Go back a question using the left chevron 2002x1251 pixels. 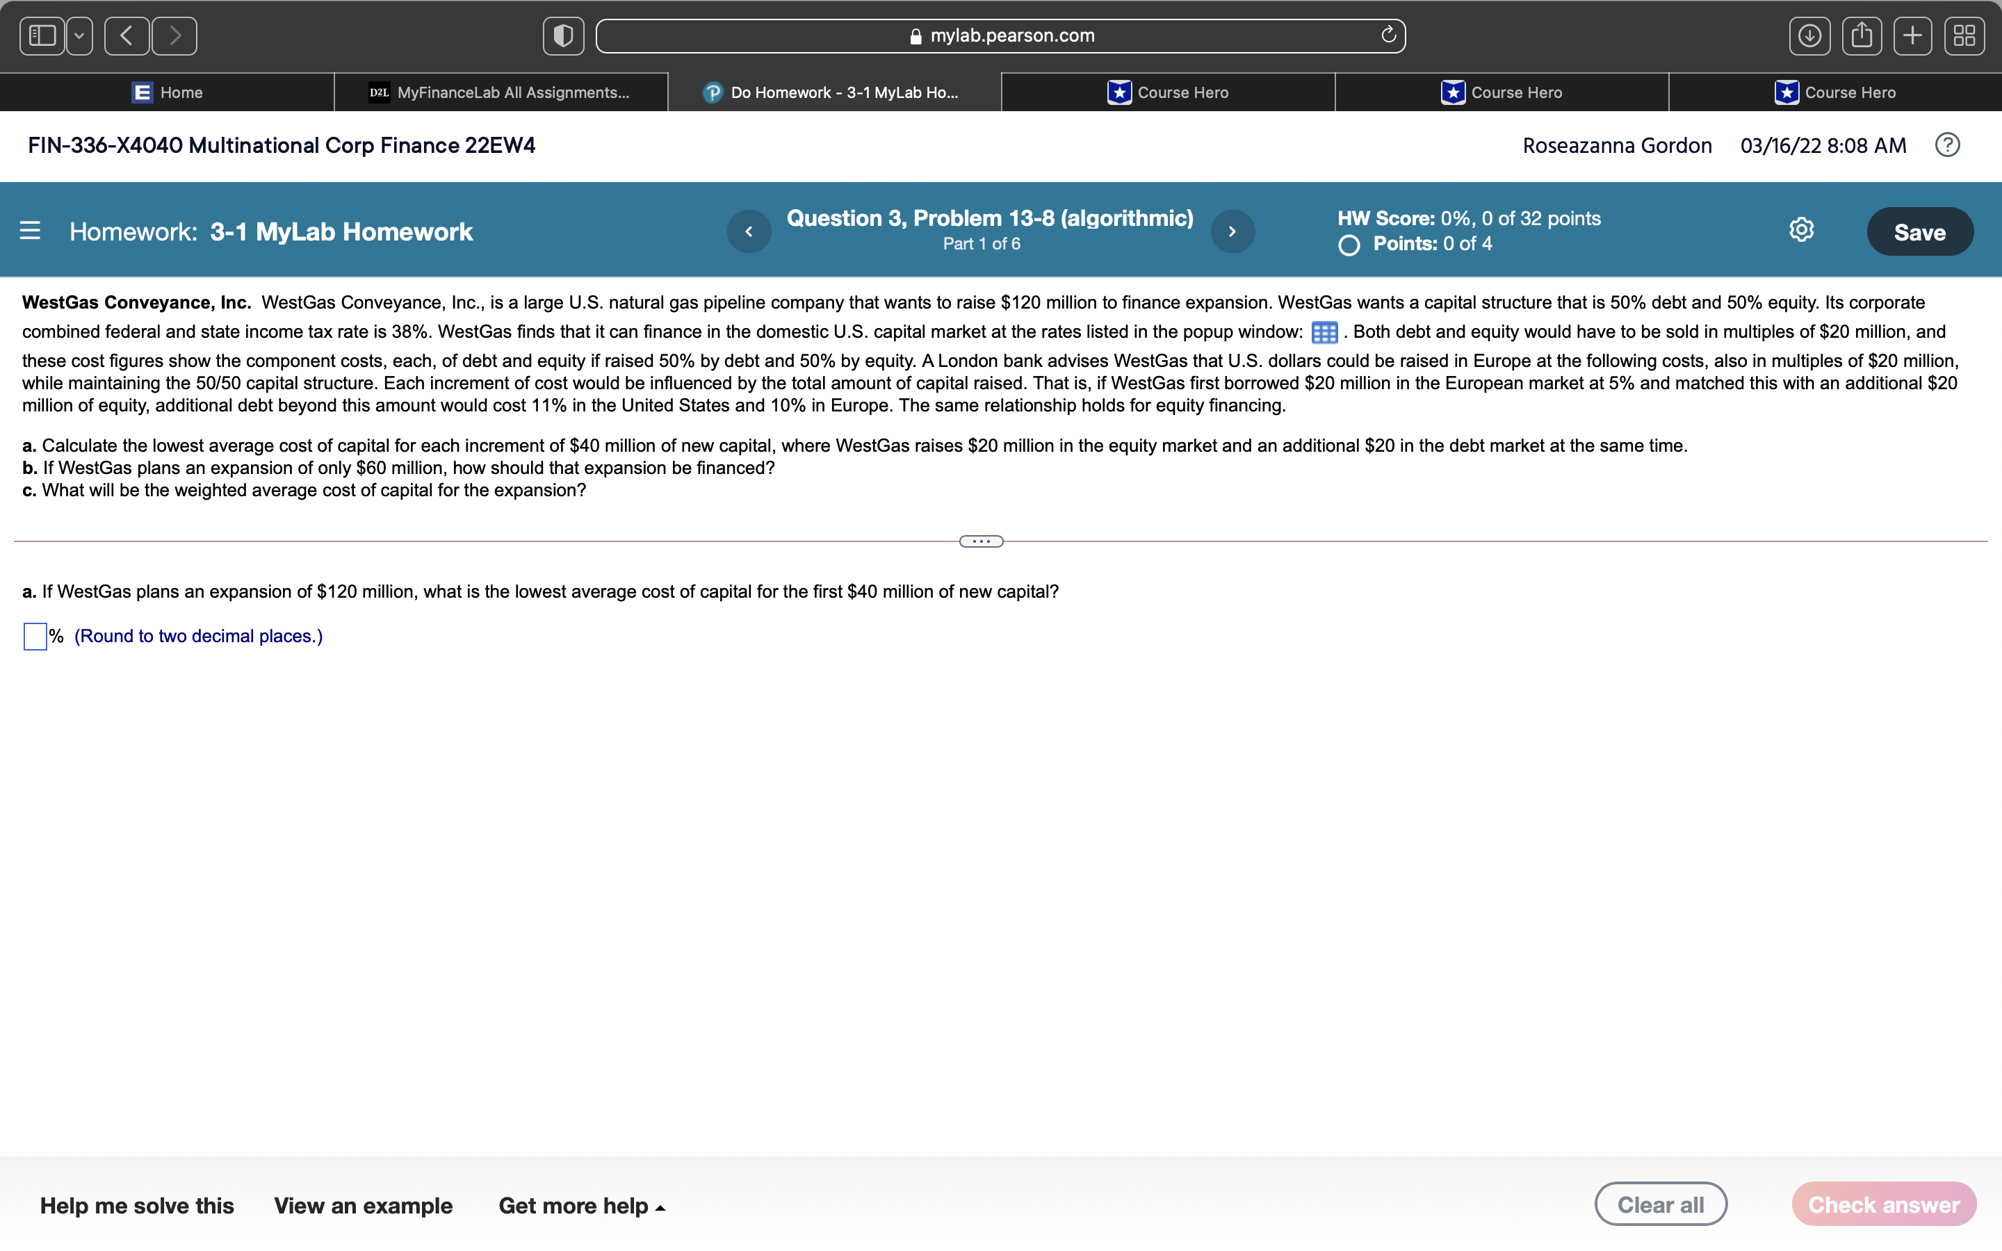click(x=749, y=231)
